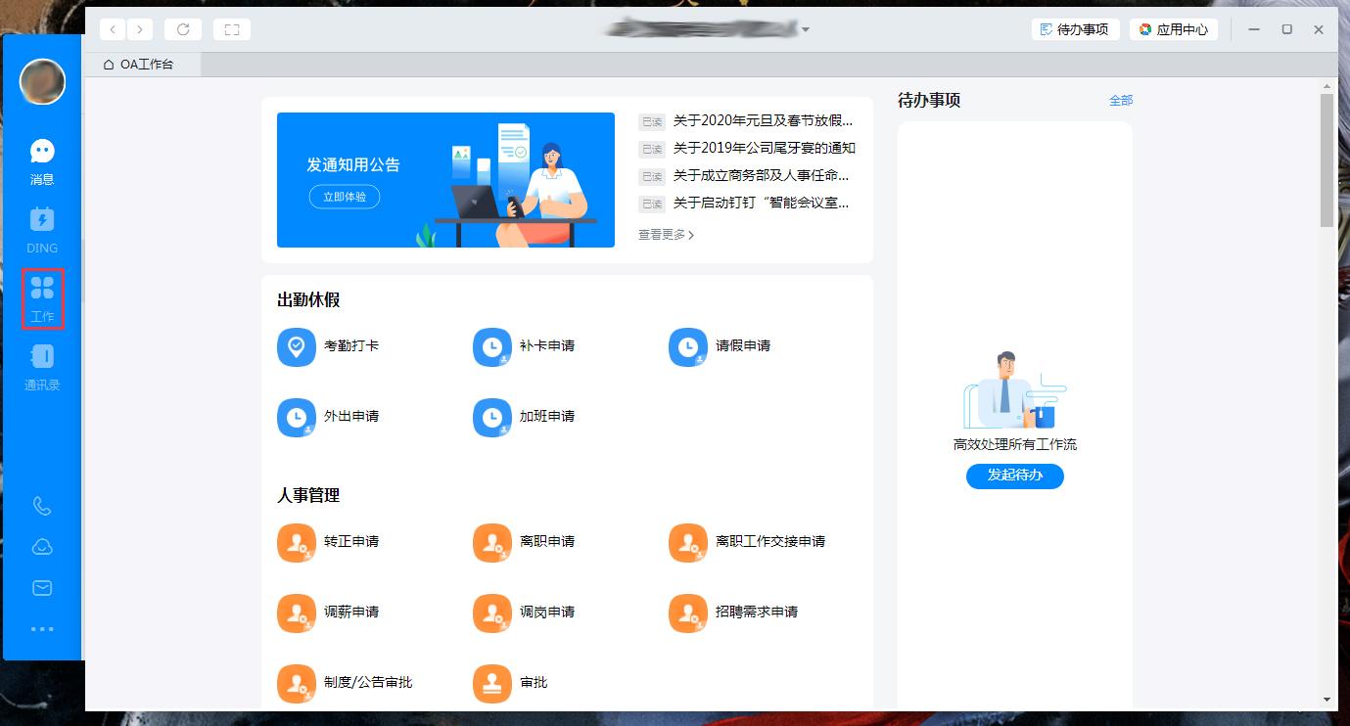Screen dimensions: 1350x726
Task: Open the 通讯录 contacts sidebar icon
Action: (41, 365)
